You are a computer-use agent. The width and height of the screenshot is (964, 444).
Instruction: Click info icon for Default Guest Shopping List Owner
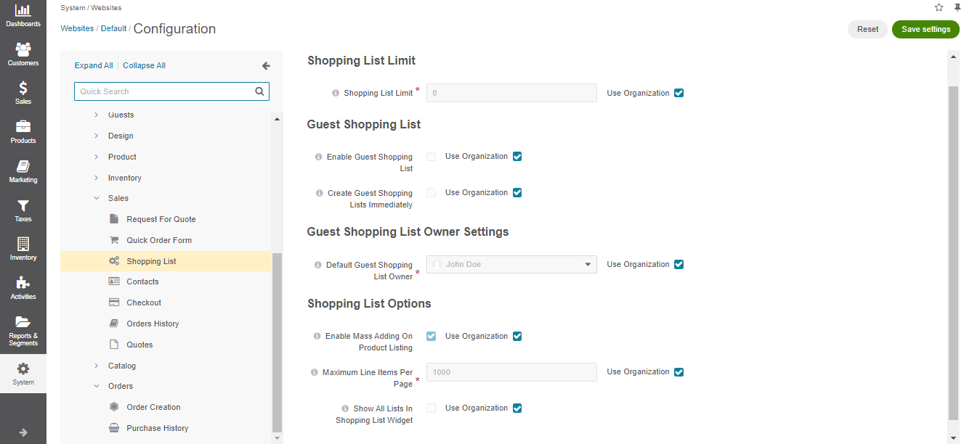(x=318, y=265)
